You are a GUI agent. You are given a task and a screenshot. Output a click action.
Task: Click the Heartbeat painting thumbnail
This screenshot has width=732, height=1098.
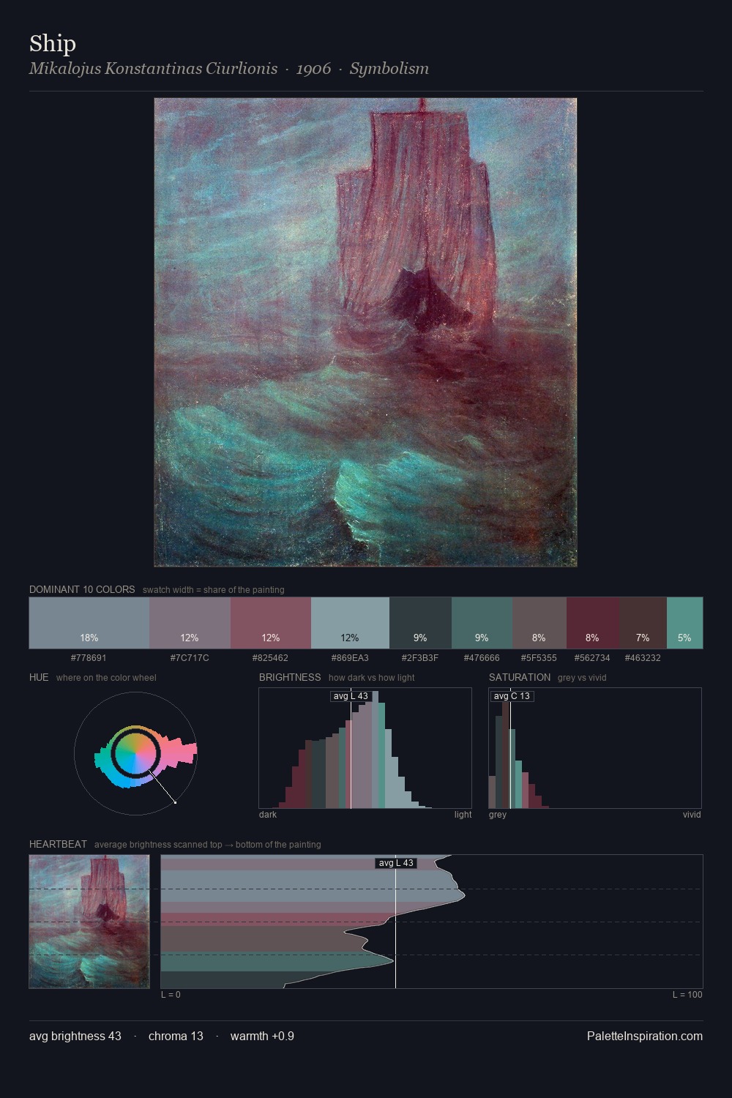89,922
